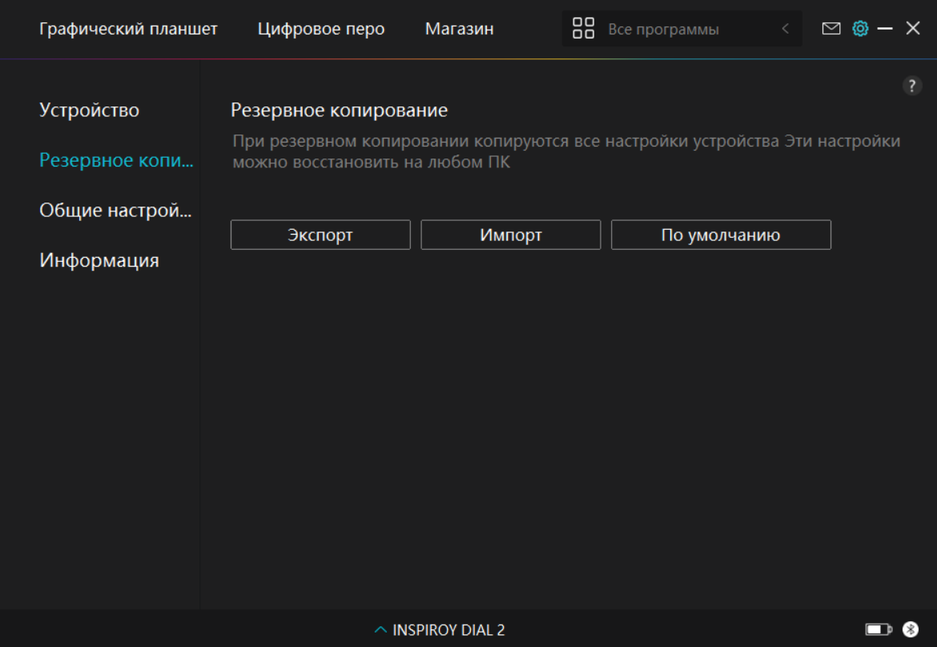The image size is (937, 647).
Task: Select "Резервное копи..." sidebar item
Action: tap(116, 160)
